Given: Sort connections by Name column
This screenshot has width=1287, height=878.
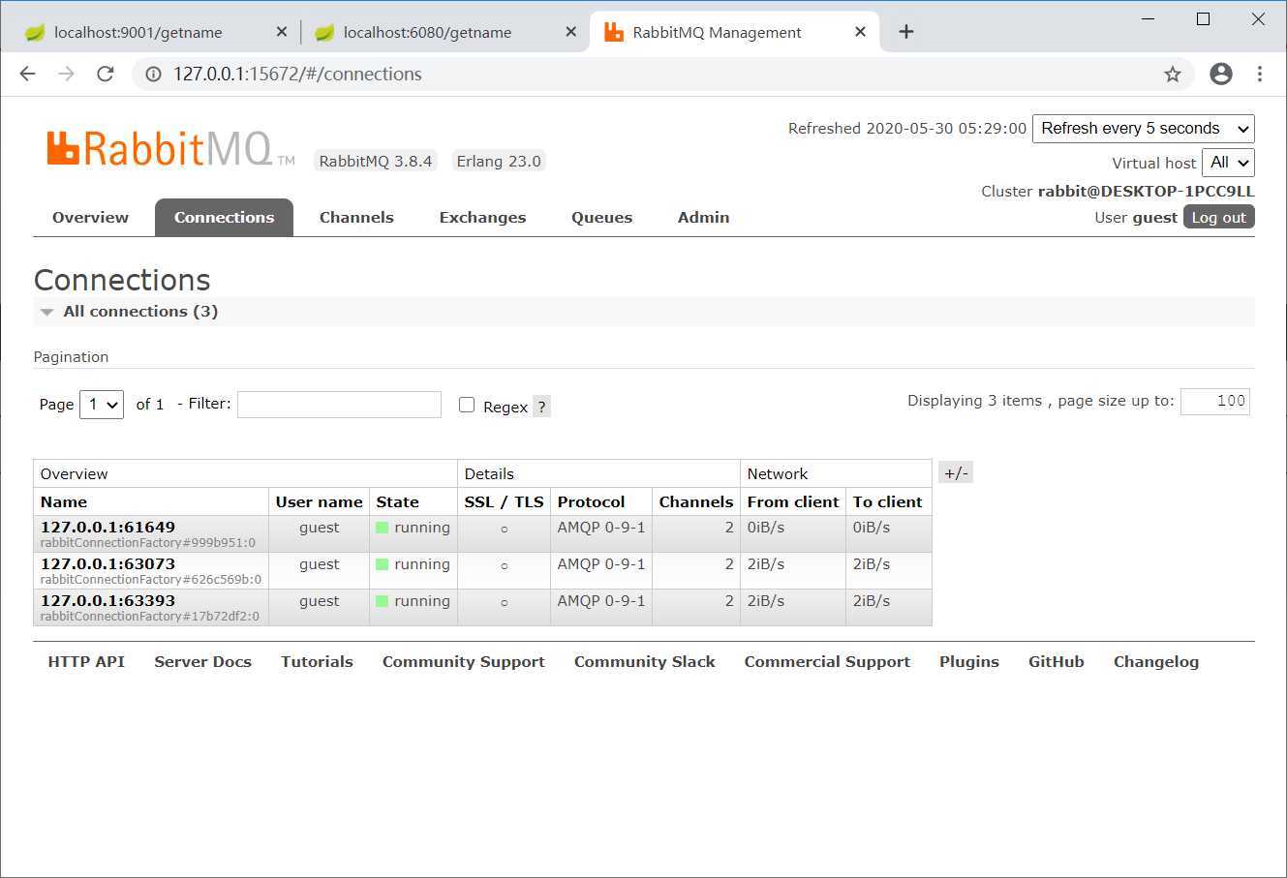Looking at the screenshot, I should pyautogui.click(x=64, y=502).
